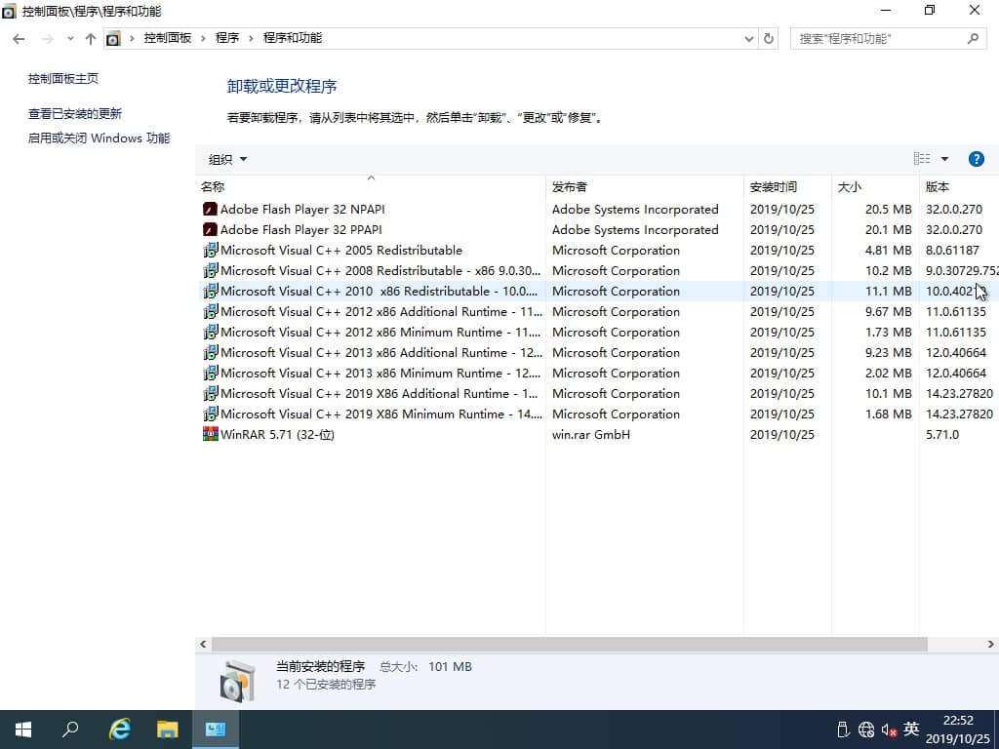This screenshot has height=749, width=999.
Task: Click the Visual C++ 2013 Minimum Runtime icon
Action: pos(211,373)
